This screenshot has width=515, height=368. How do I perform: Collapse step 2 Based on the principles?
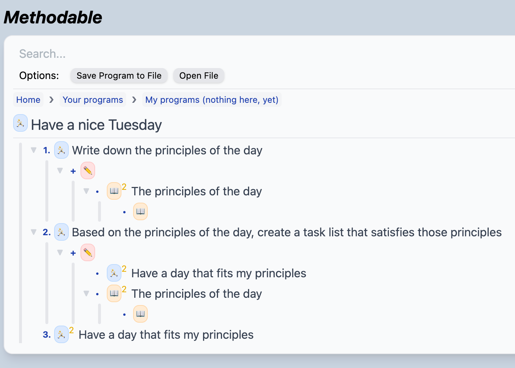click(x=34, y=232)
